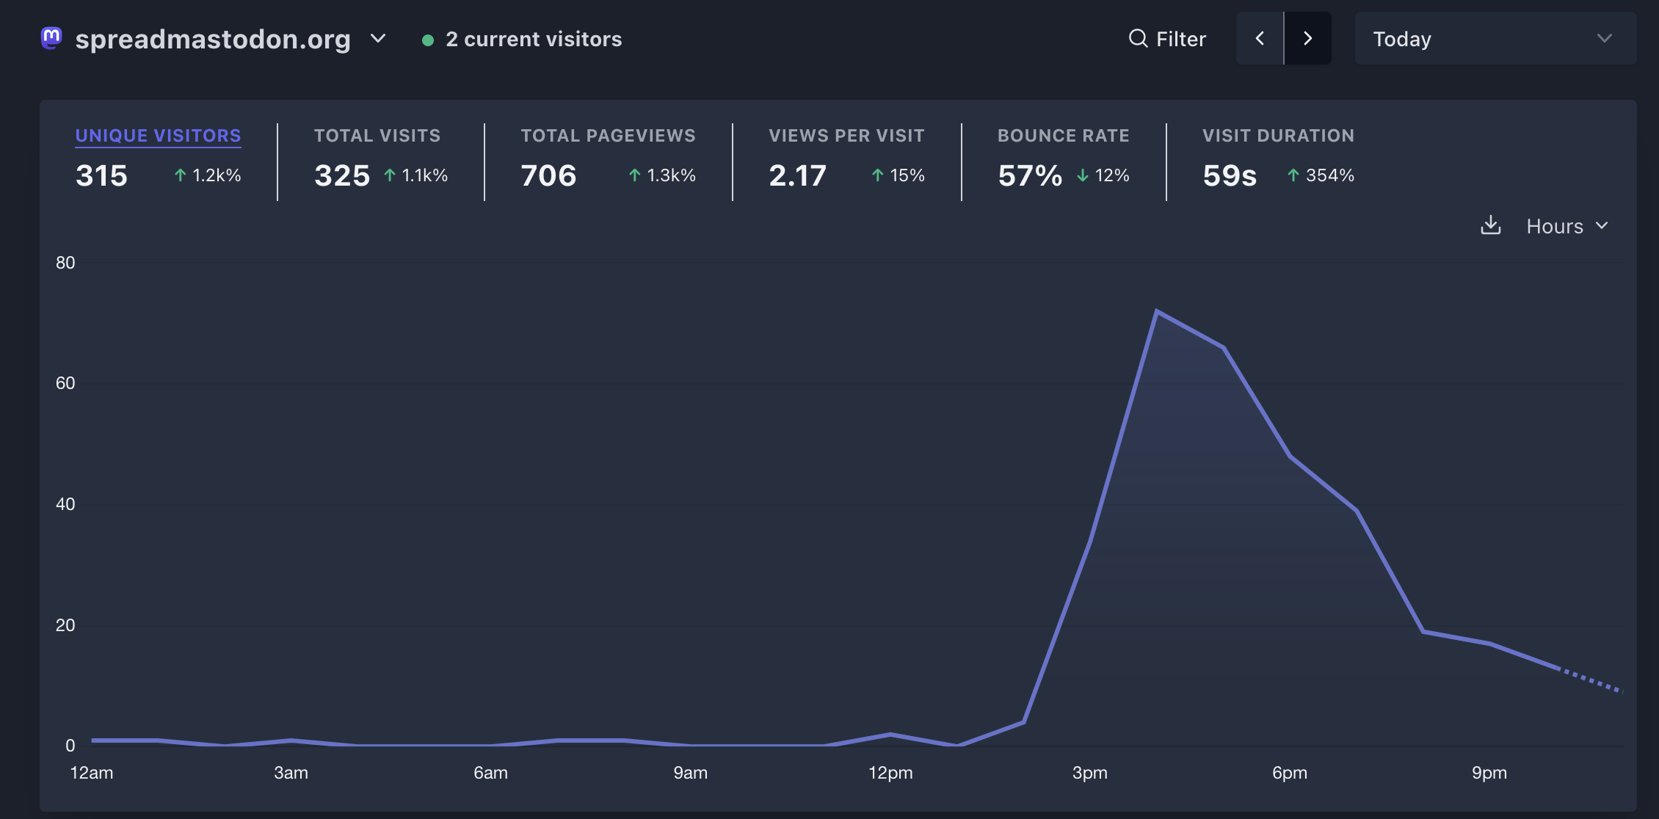The height and width of the screenshot is (819, 1659).
Task: Click the Filter magnifier icon
Action: 1138,38
